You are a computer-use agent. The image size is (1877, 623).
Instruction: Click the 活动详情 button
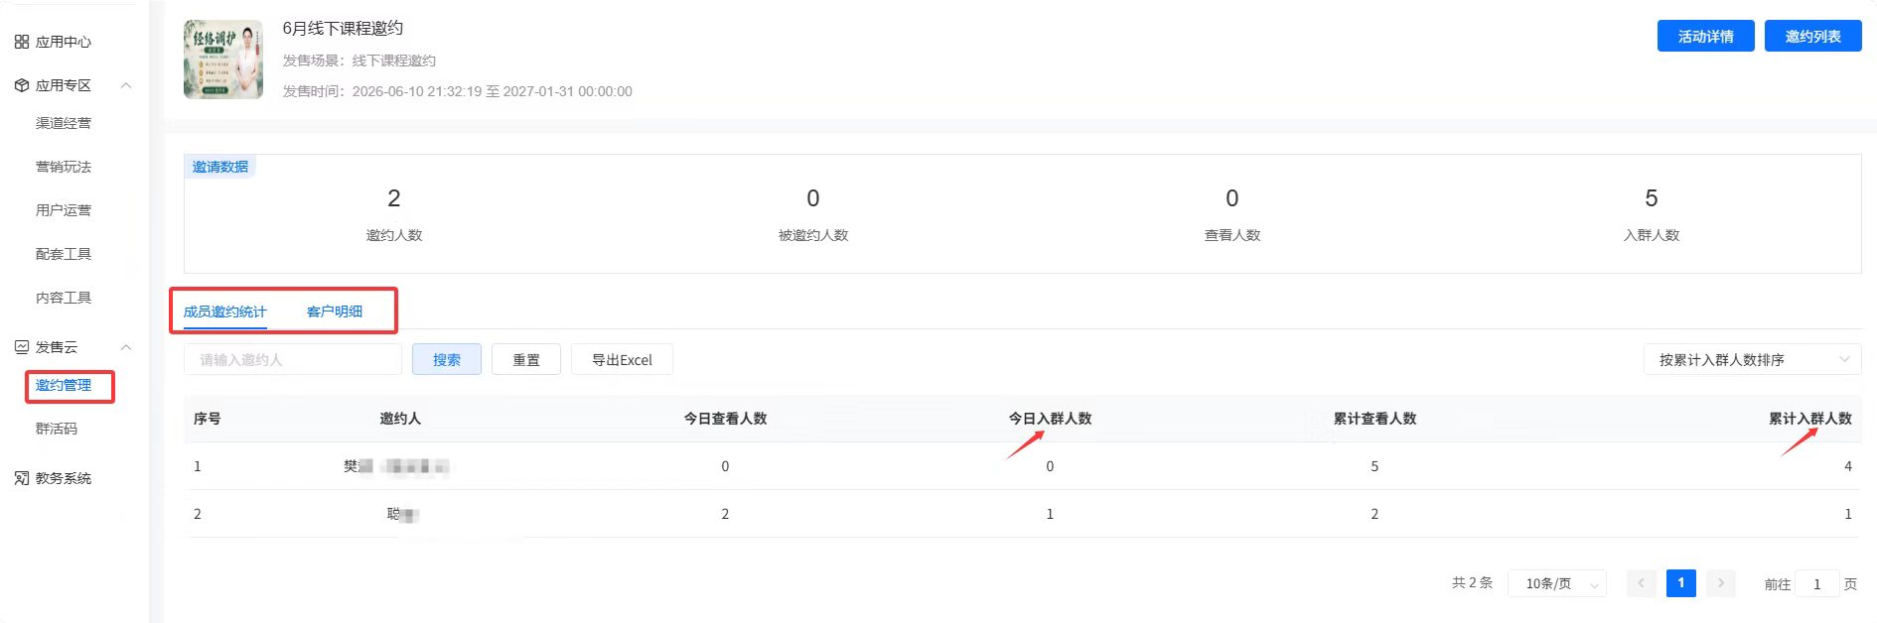pyautogui.click(x=1706, y=36)
